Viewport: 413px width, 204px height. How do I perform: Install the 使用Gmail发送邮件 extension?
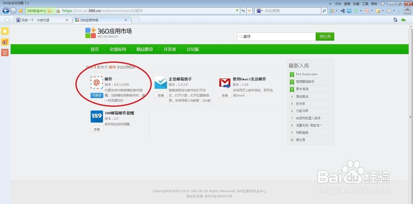pos(225,96)
